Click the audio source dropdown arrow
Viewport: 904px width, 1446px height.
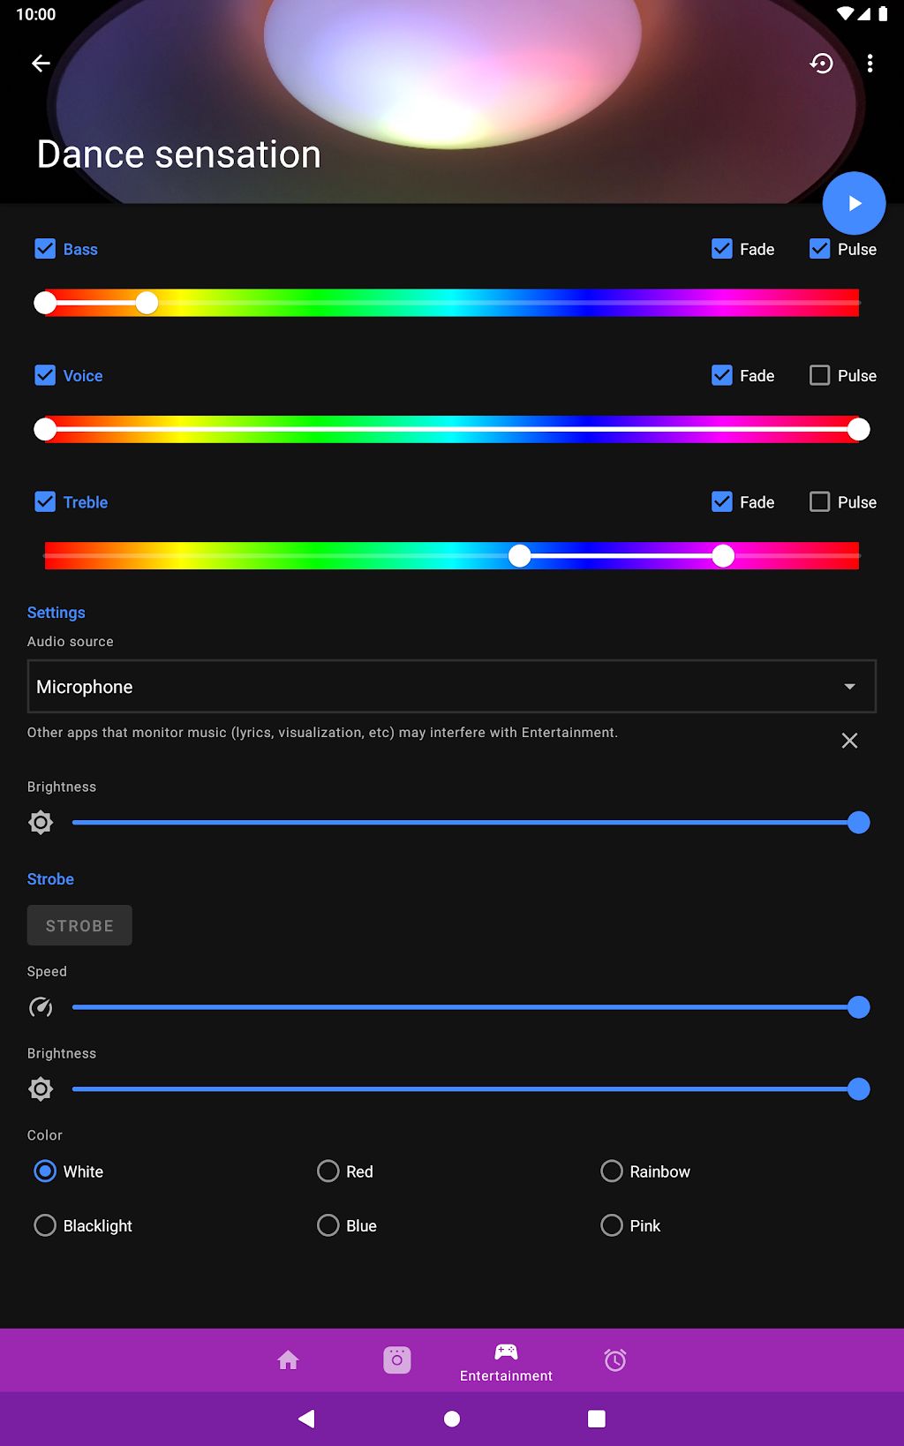849,687
